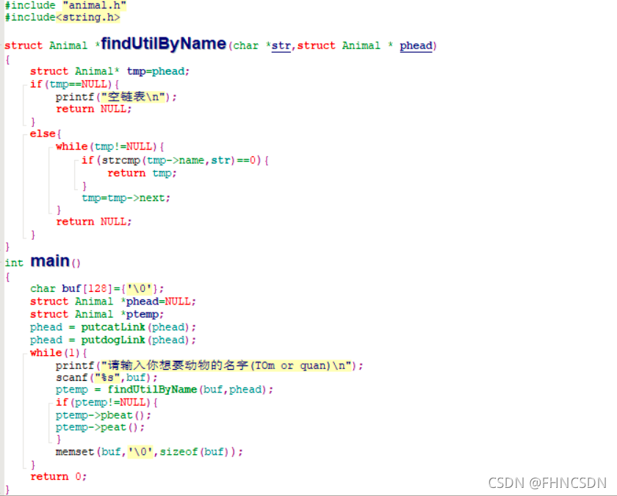Click the ptemp->pbeat(); call
The image size is (617, 496).
[104, 415]
